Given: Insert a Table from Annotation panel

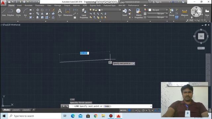Looking at the screenshot, I should [x=75, y=18].
